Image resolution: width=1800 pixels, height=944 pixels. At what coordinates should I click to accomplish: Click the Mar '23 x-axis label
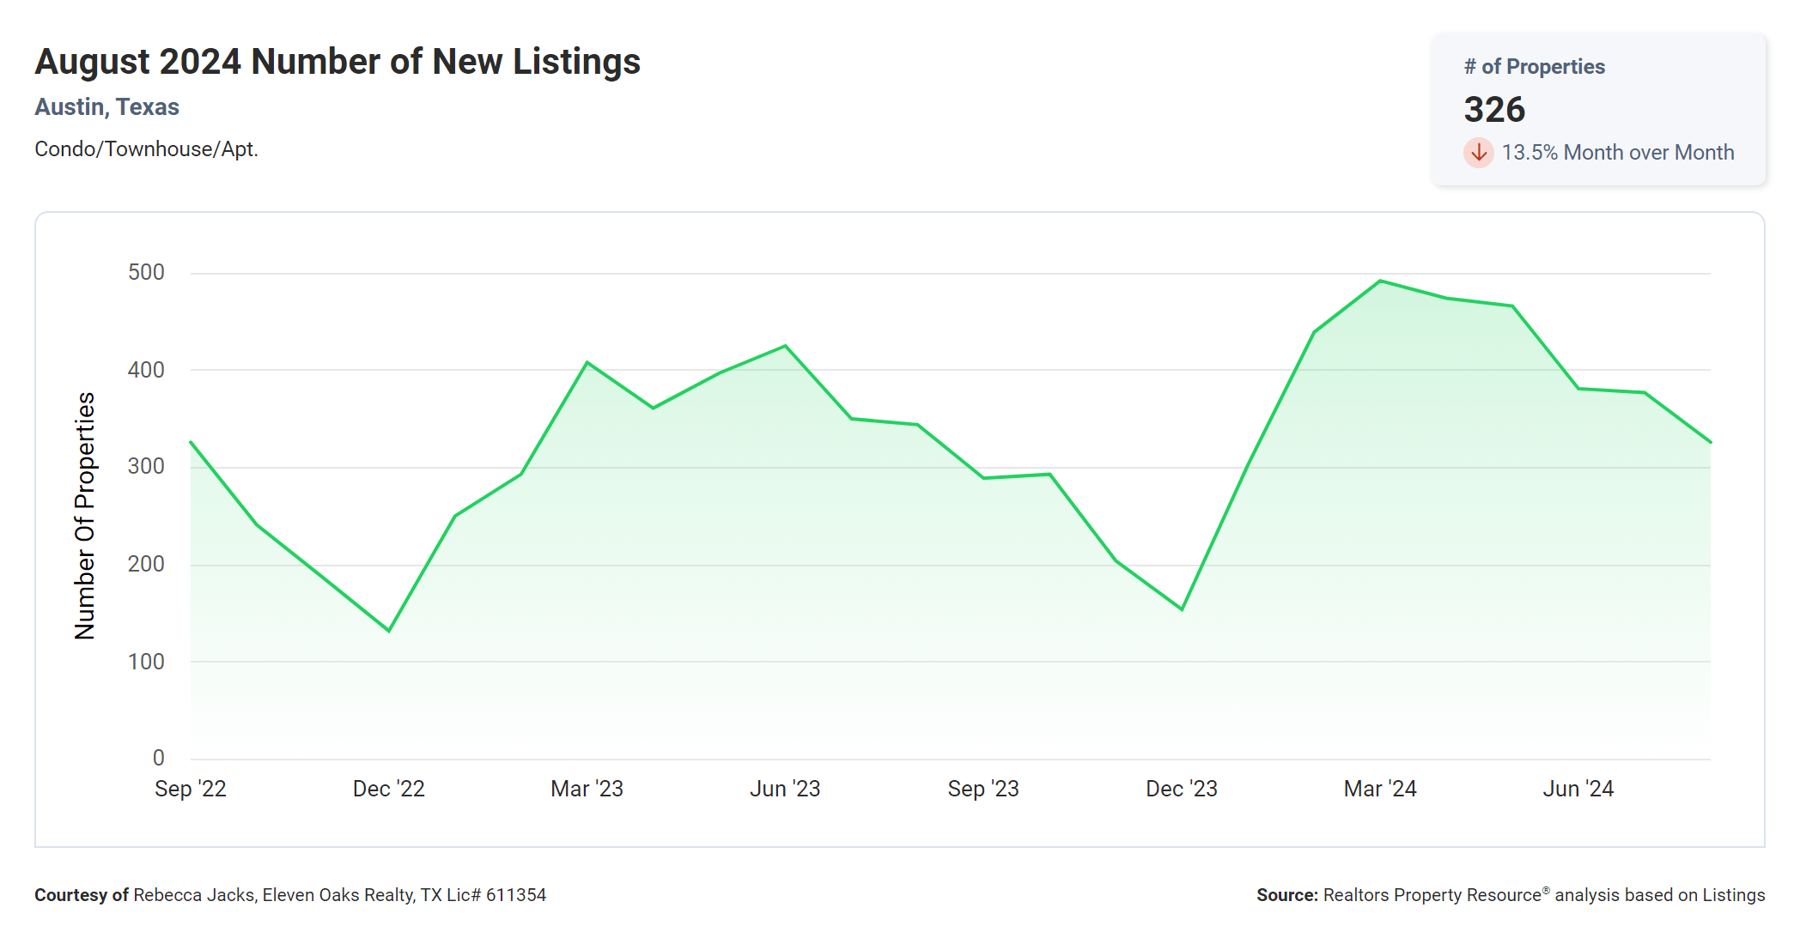click(x=587, y=789)
